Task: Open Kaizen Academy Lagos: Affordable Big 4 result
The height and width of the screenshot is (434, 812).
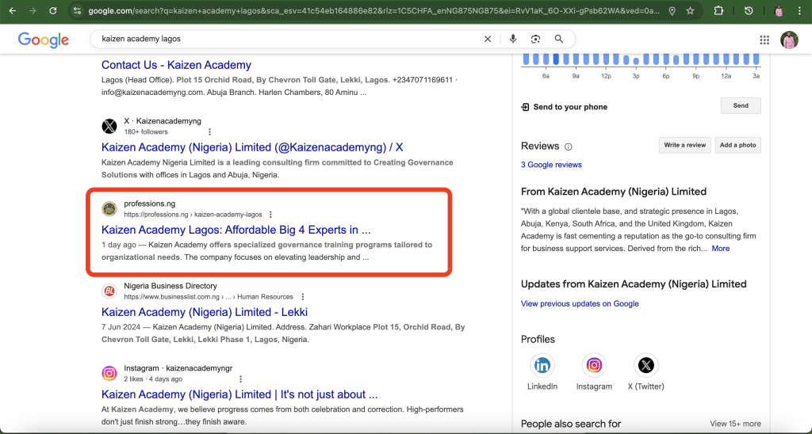Action: tap(236, 230)
